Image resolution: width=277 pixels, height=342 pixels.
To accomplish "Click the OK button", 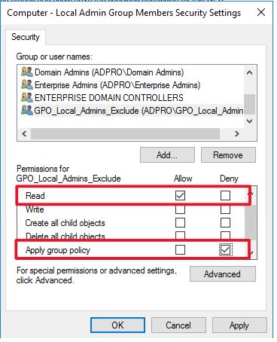I will point(117,325).
